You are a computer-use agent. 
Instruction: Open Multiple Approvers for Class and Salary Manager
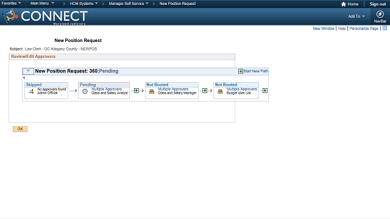pyautogui.click(x=173, y=89)
